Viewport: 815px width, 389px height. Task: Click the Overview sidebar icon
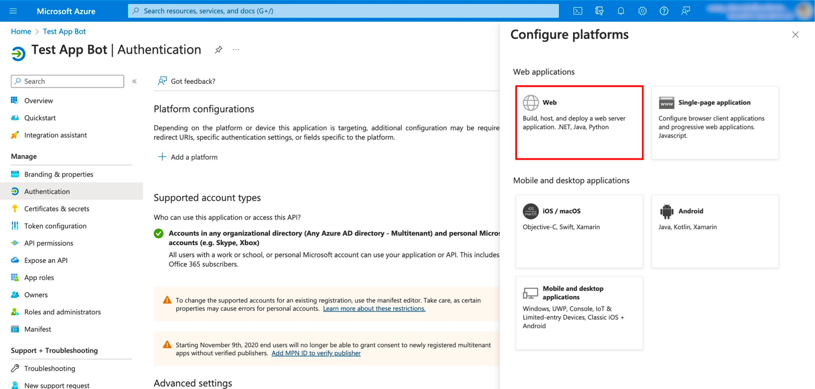pyautogui.click(x=15, y=101)
